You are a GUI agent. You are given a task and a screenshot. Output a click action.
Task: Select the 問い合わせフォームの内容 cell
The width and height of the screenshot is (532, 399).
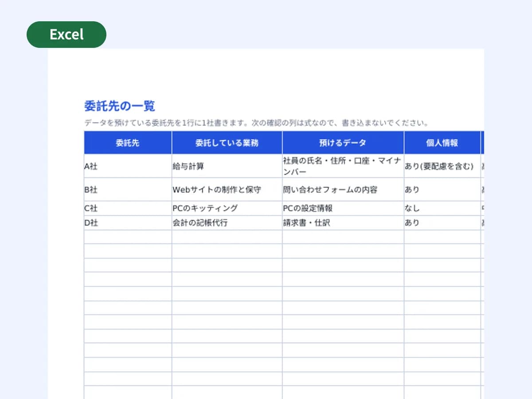(x=343, y=190)
